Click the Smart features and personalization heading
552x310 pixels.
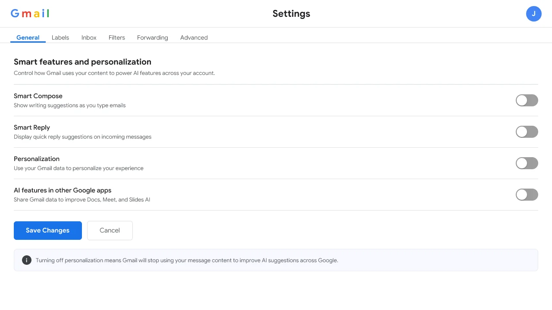pos(82,62)
